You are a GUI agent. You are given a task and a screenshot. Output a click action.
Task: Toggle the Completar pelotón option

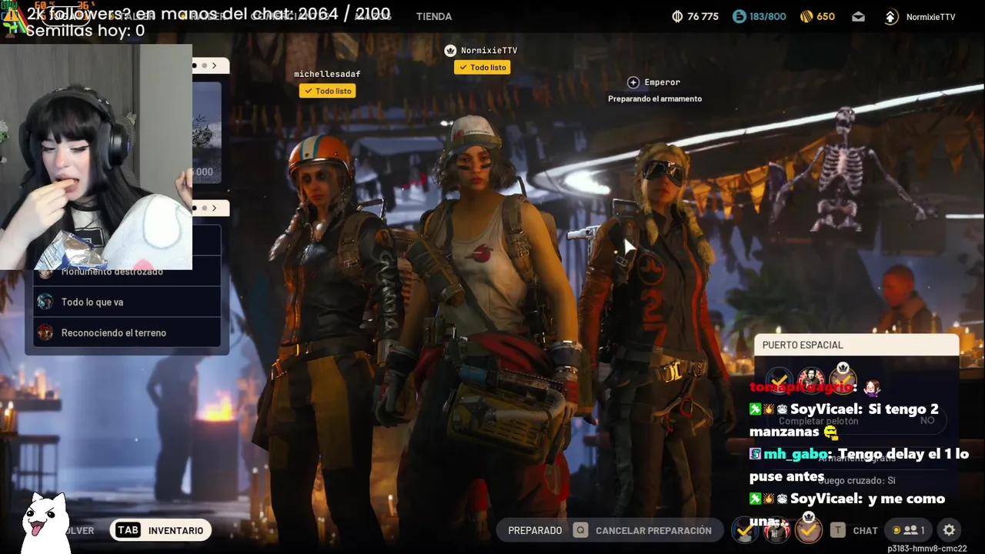(x=856, y=421)
